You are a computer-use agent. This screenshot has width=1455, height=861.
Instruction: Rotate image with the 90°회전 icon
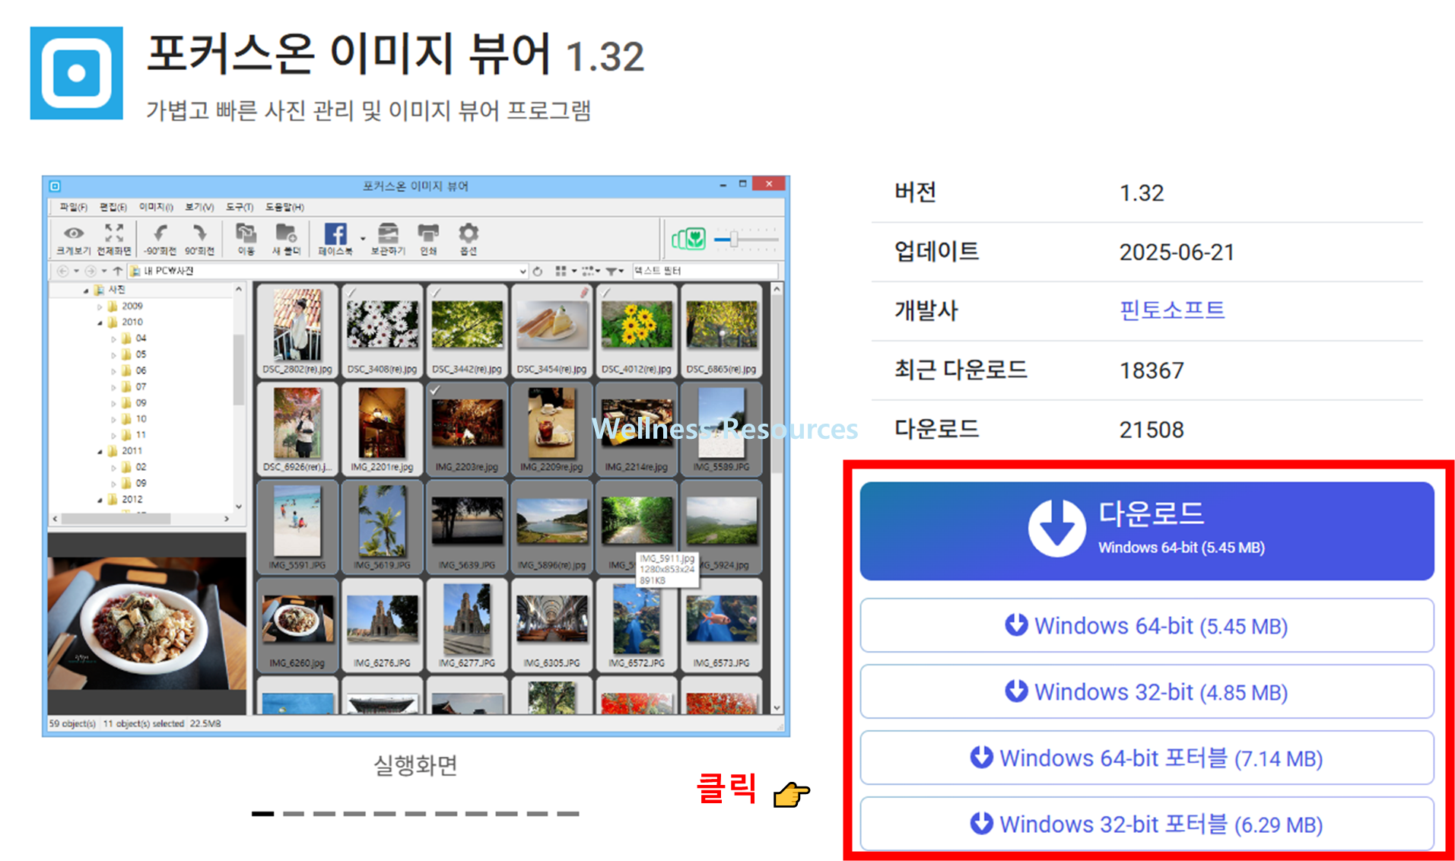(199, 233)
